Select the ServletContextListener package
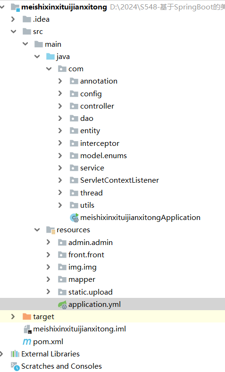225x372 pixels. (x=119, y=180)
